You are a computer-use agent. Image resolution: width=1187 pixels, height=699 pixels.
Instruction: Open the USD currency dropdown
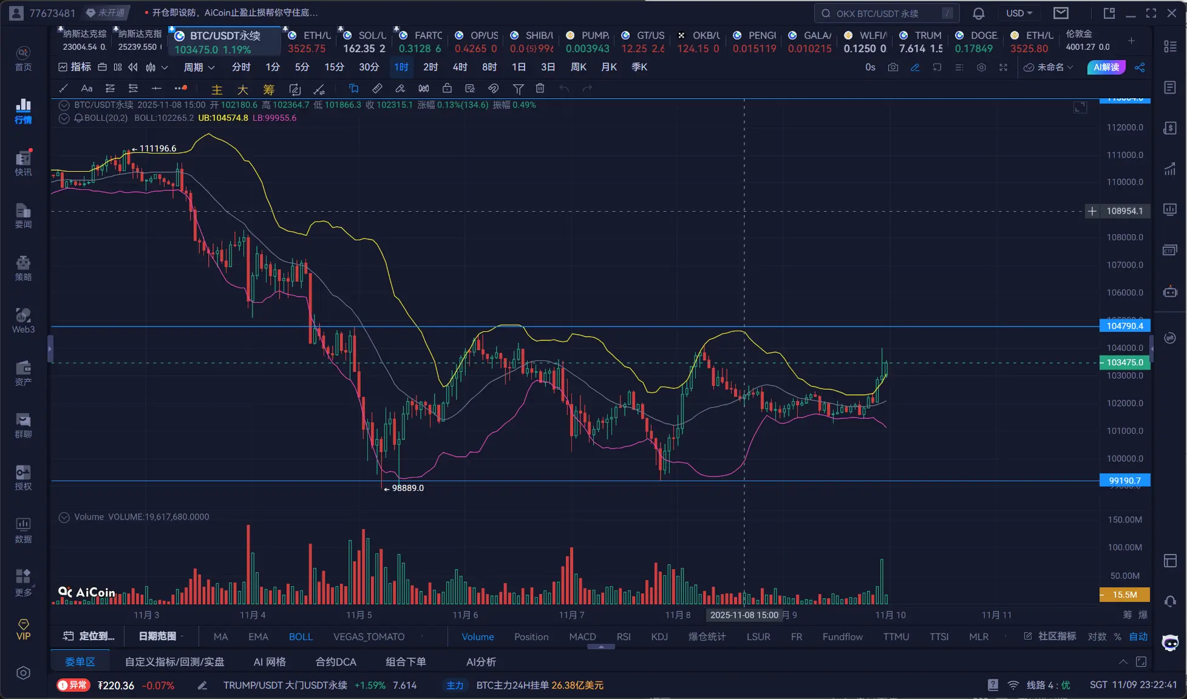tap(1019, 13)
